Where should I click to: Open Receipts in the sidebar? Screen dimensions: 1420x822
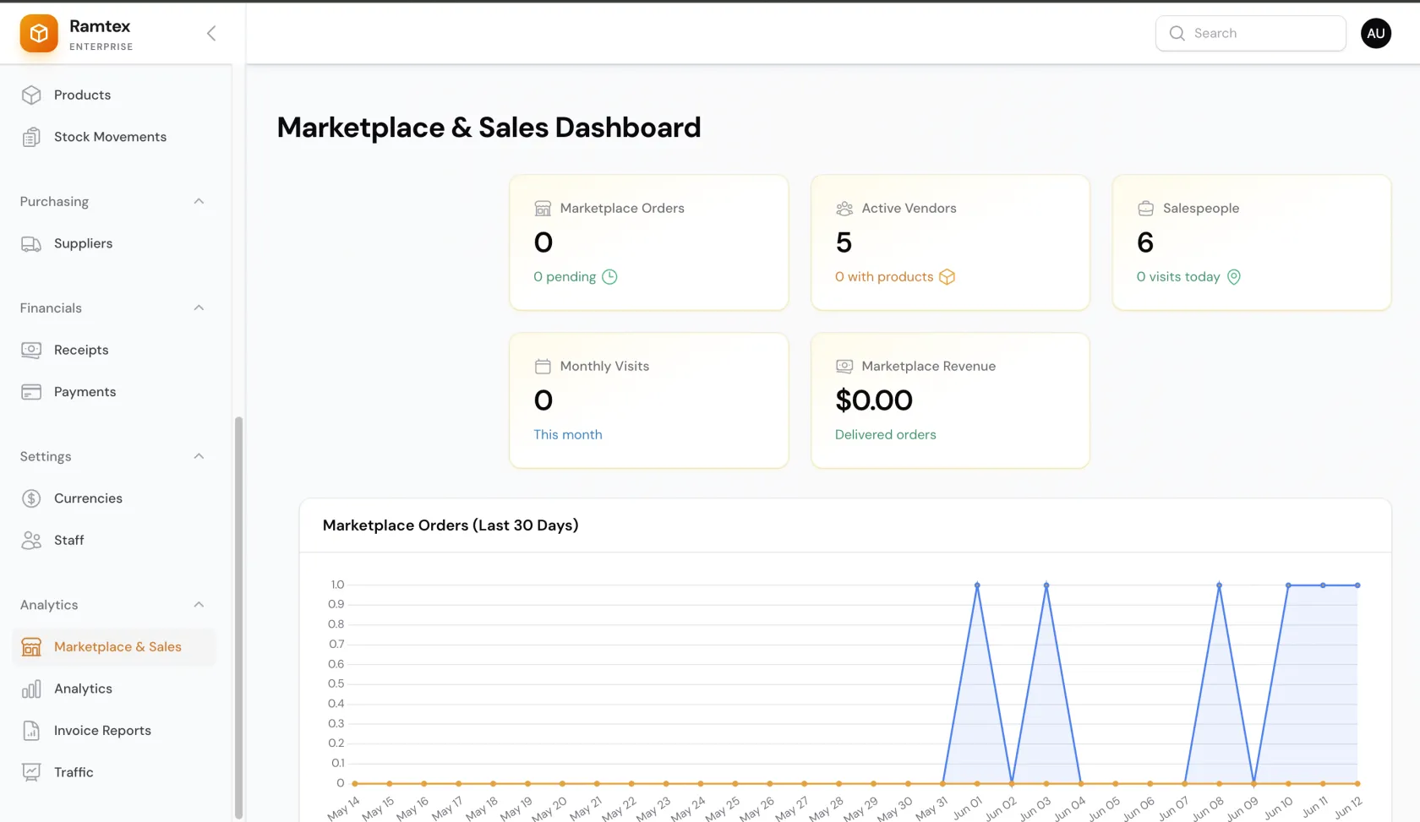click(x=114, y=350)
